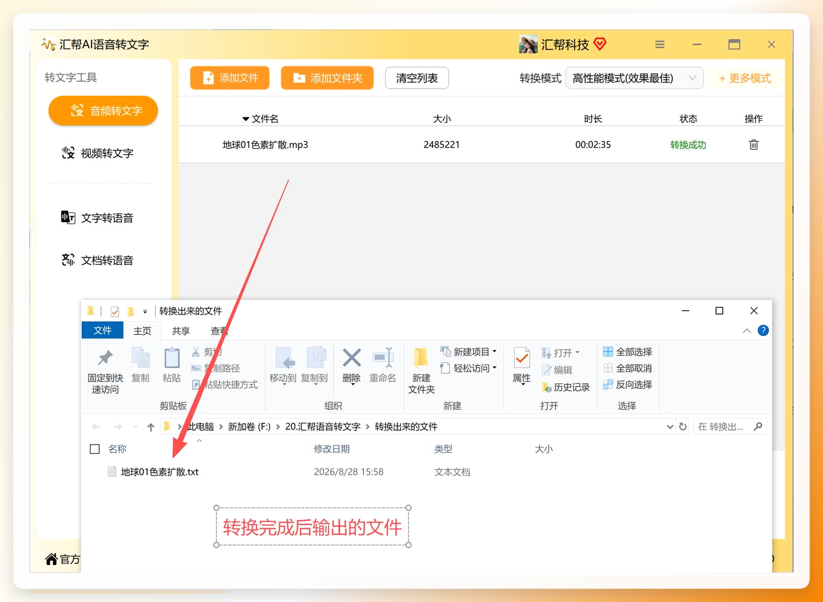Click the red VIP diamond badge
This screenshot has height=602, width=823.
[x=600, y=44]
